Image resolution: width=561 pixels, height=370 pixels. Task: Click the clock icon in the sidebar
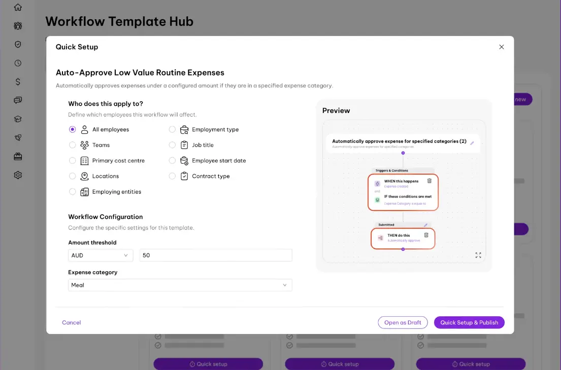(x=18, y=63)
